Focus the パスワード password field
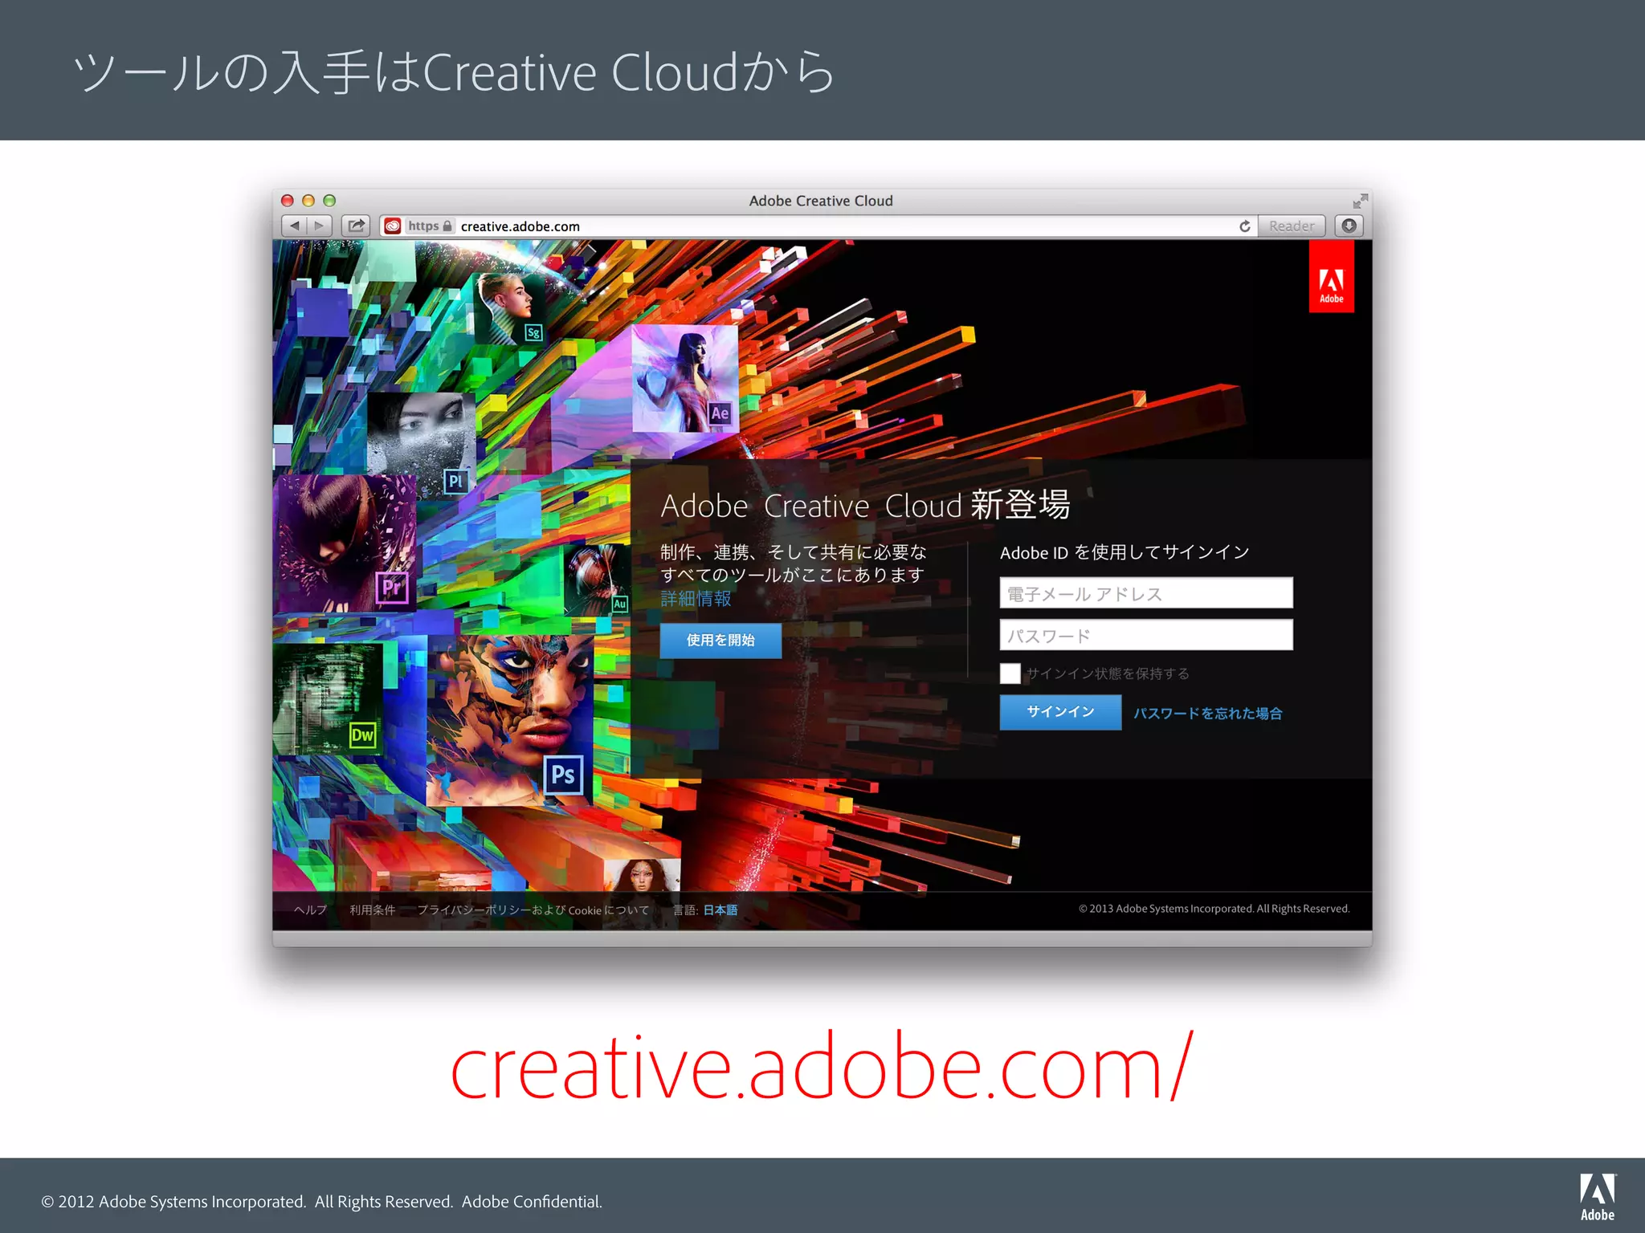Screen dimensions: 1645x1233 click(x=1146, y=635)
